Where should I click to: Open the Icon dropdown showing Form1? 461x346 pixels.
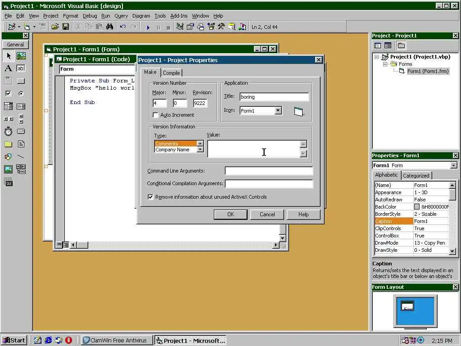tap(278, 111)
